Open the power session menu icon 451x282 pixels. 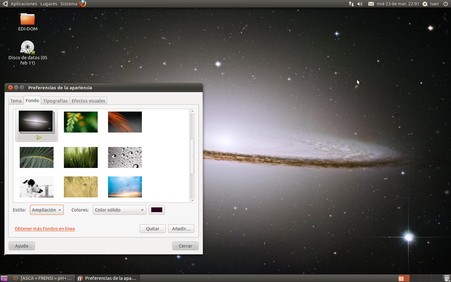446,4
